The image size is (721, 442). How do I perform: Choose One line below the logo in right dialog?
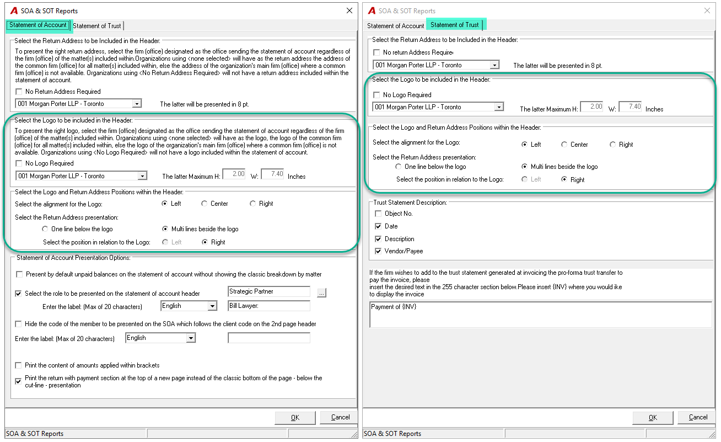click(x=399, y=166)
